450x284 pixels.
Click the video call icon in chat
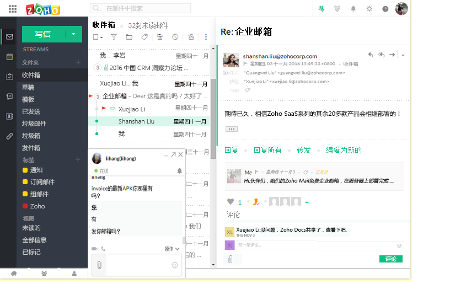(x=94, y=249)
